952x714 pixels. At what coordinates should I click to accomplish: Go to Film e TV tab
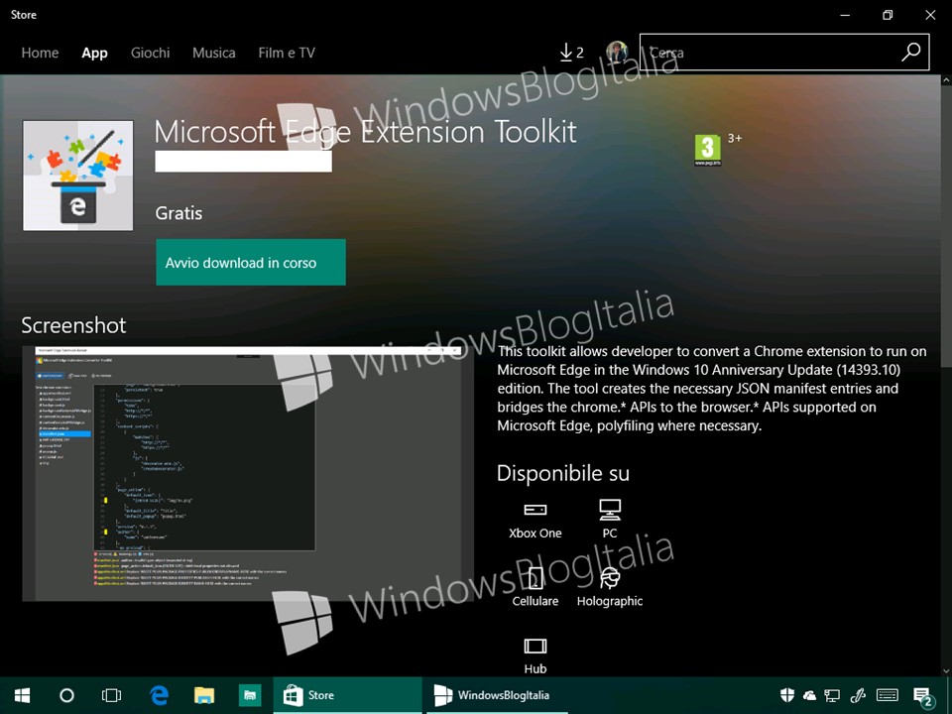[287, 53]
